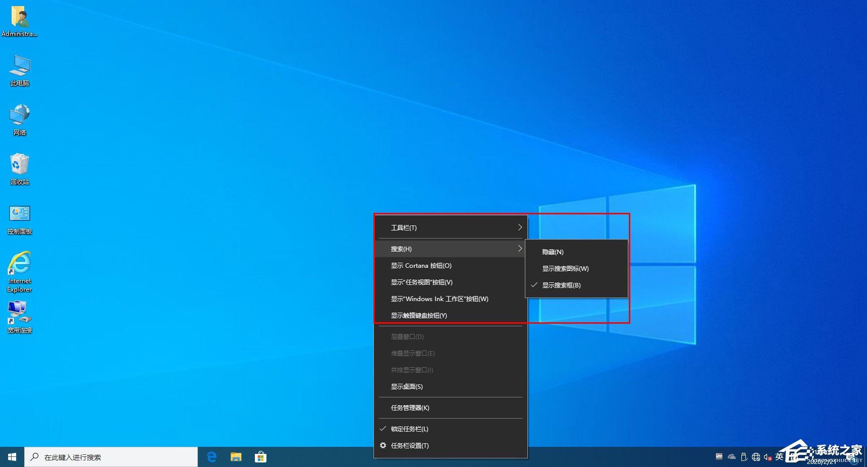867x467 pixels.
Task: Click the gear icon beside 任务栏设置(T)
Action: coord(383,445)
